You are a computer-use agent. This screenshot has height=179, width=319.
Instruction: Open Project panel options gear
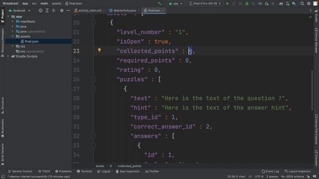pos(62,10)
